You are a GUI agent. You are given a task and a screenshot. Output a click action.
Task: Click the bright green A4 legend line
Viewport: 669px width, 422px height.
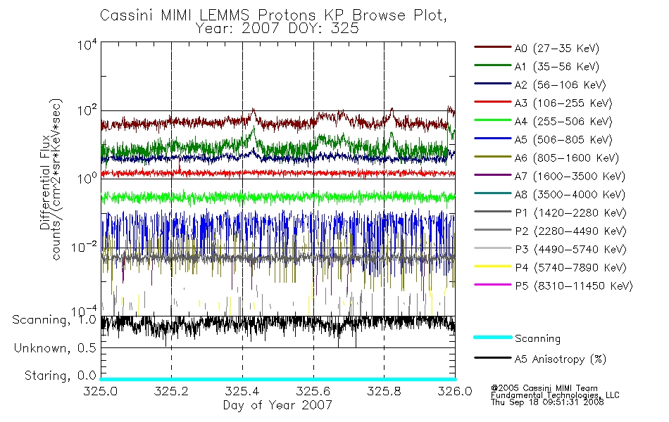click(493, 120)
